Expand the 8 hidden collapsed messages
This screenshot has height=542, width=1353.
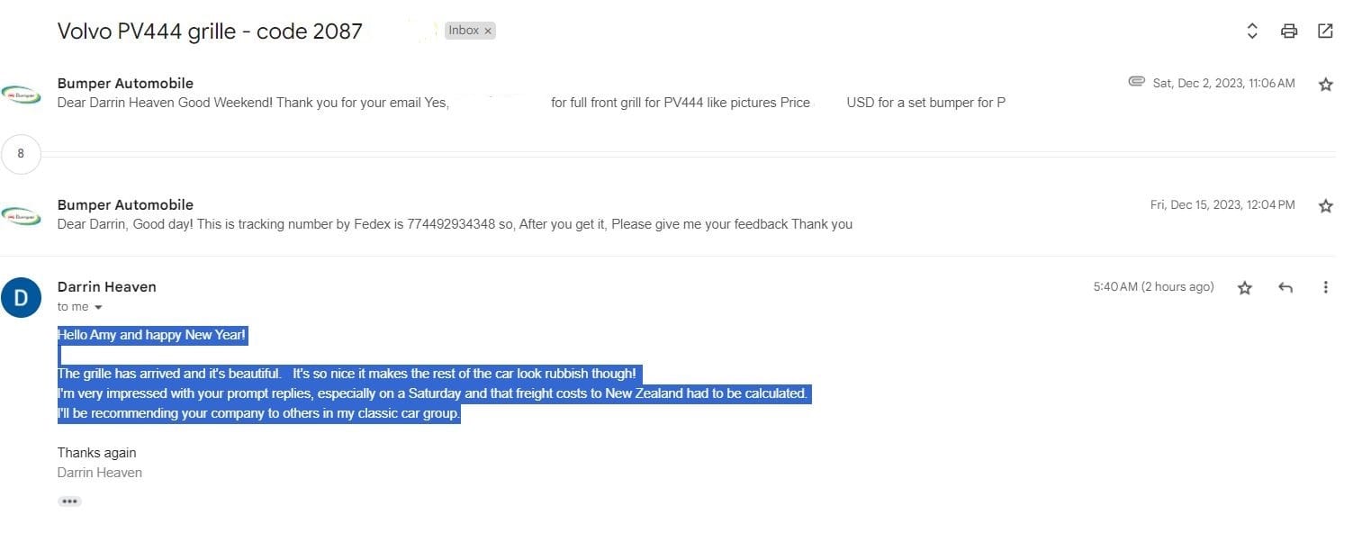pos(21,154)
